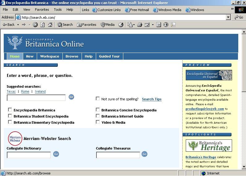This screenshot has height=176, width=246.
Task: Check the Encyclopædia Britannica checkbox
Action: point(10,110)
